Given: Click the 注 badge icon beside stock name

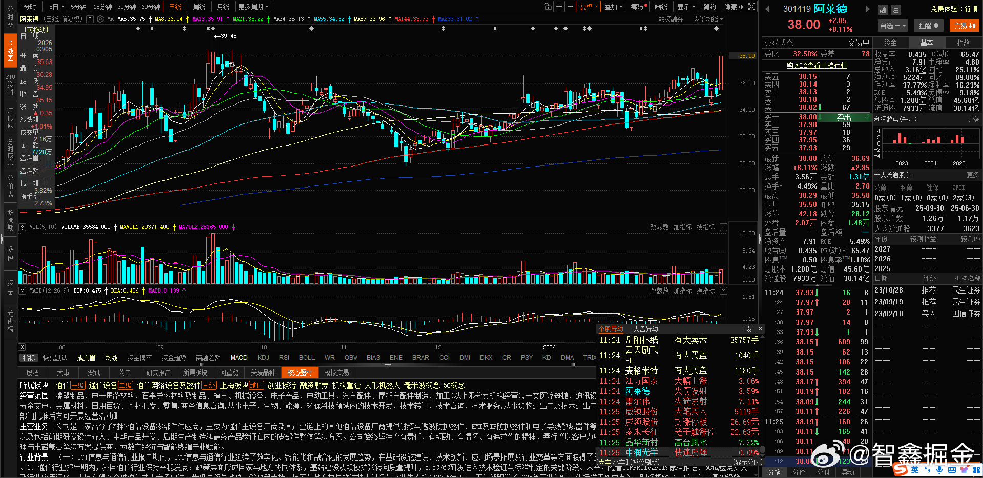Looking at the screenshot, I should pyautogui.click(x=895, y=10).
